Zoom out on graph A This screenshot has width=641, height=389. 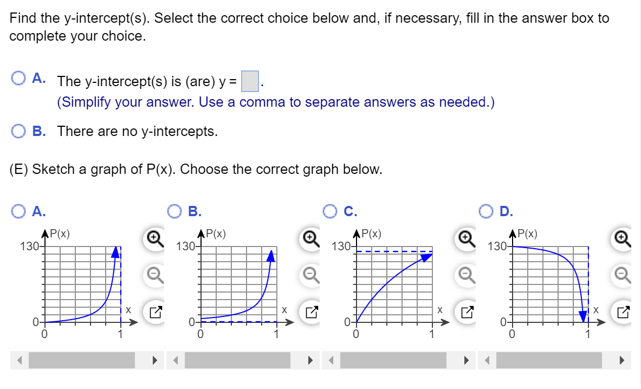point(154,275)
